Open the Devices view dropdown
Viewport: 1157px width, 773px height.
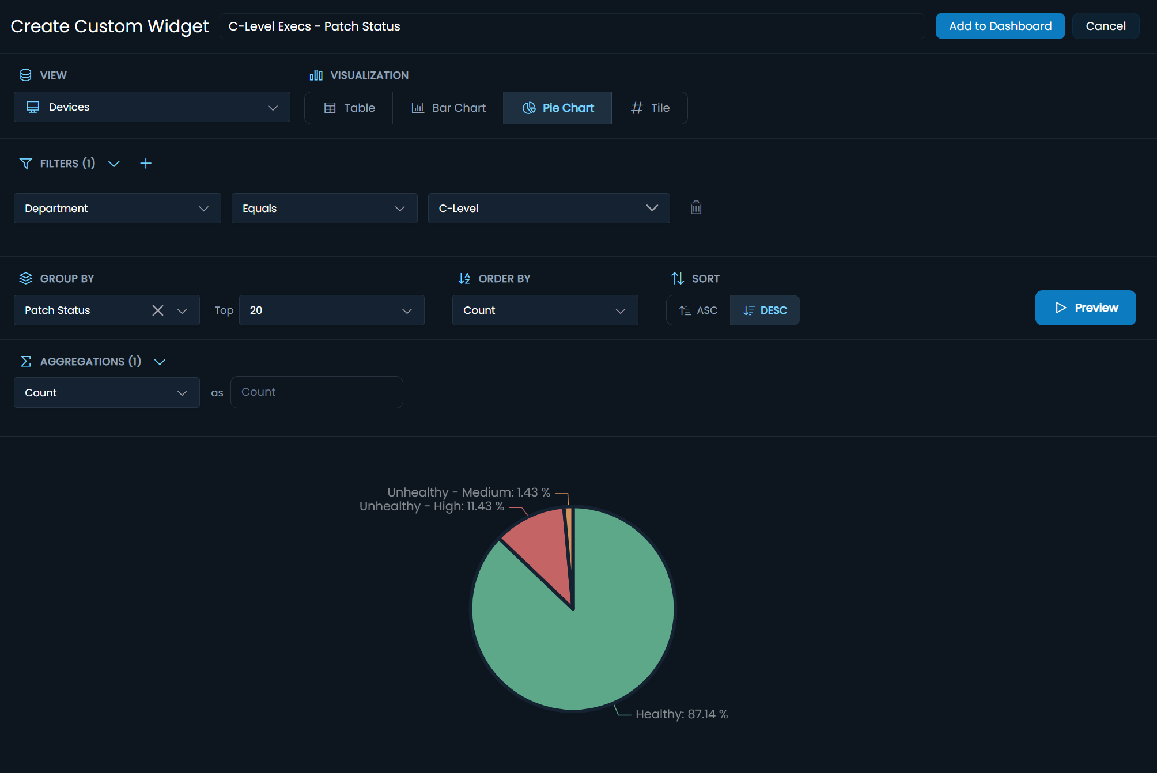(x=152, y=107)
